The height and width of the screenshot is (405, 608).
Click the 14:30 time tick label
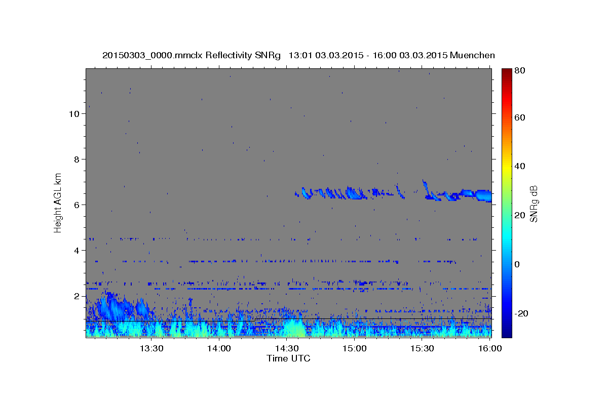[287, 348]
